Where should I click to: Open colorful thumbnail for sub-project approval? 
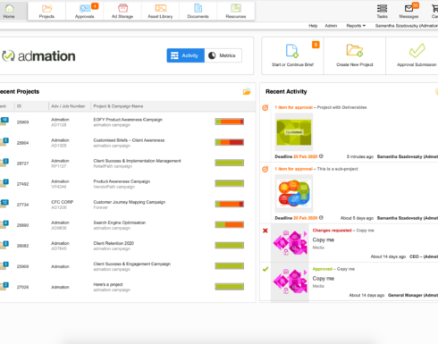click(x=294, y=194)
